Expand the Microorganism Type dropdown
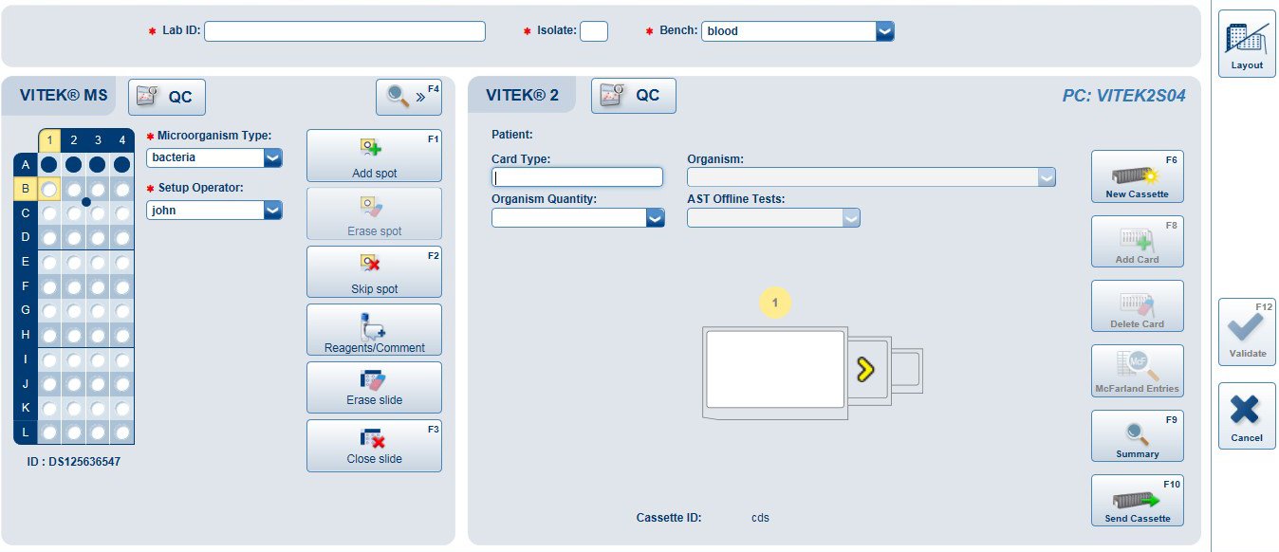 click(273, 157)
